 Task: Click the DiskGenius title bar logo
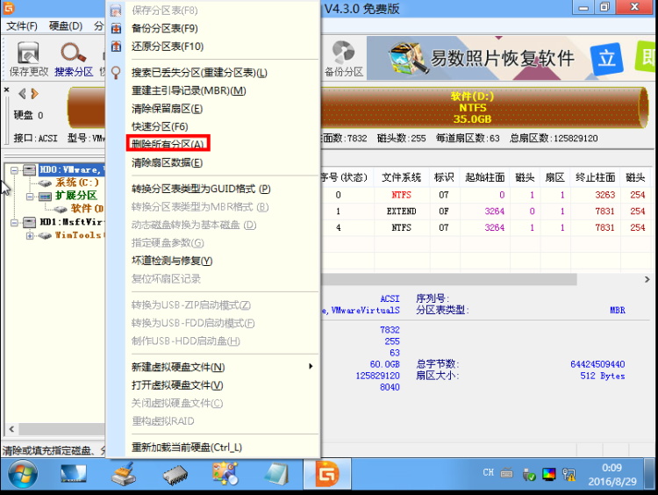click(x=9, y=8)
